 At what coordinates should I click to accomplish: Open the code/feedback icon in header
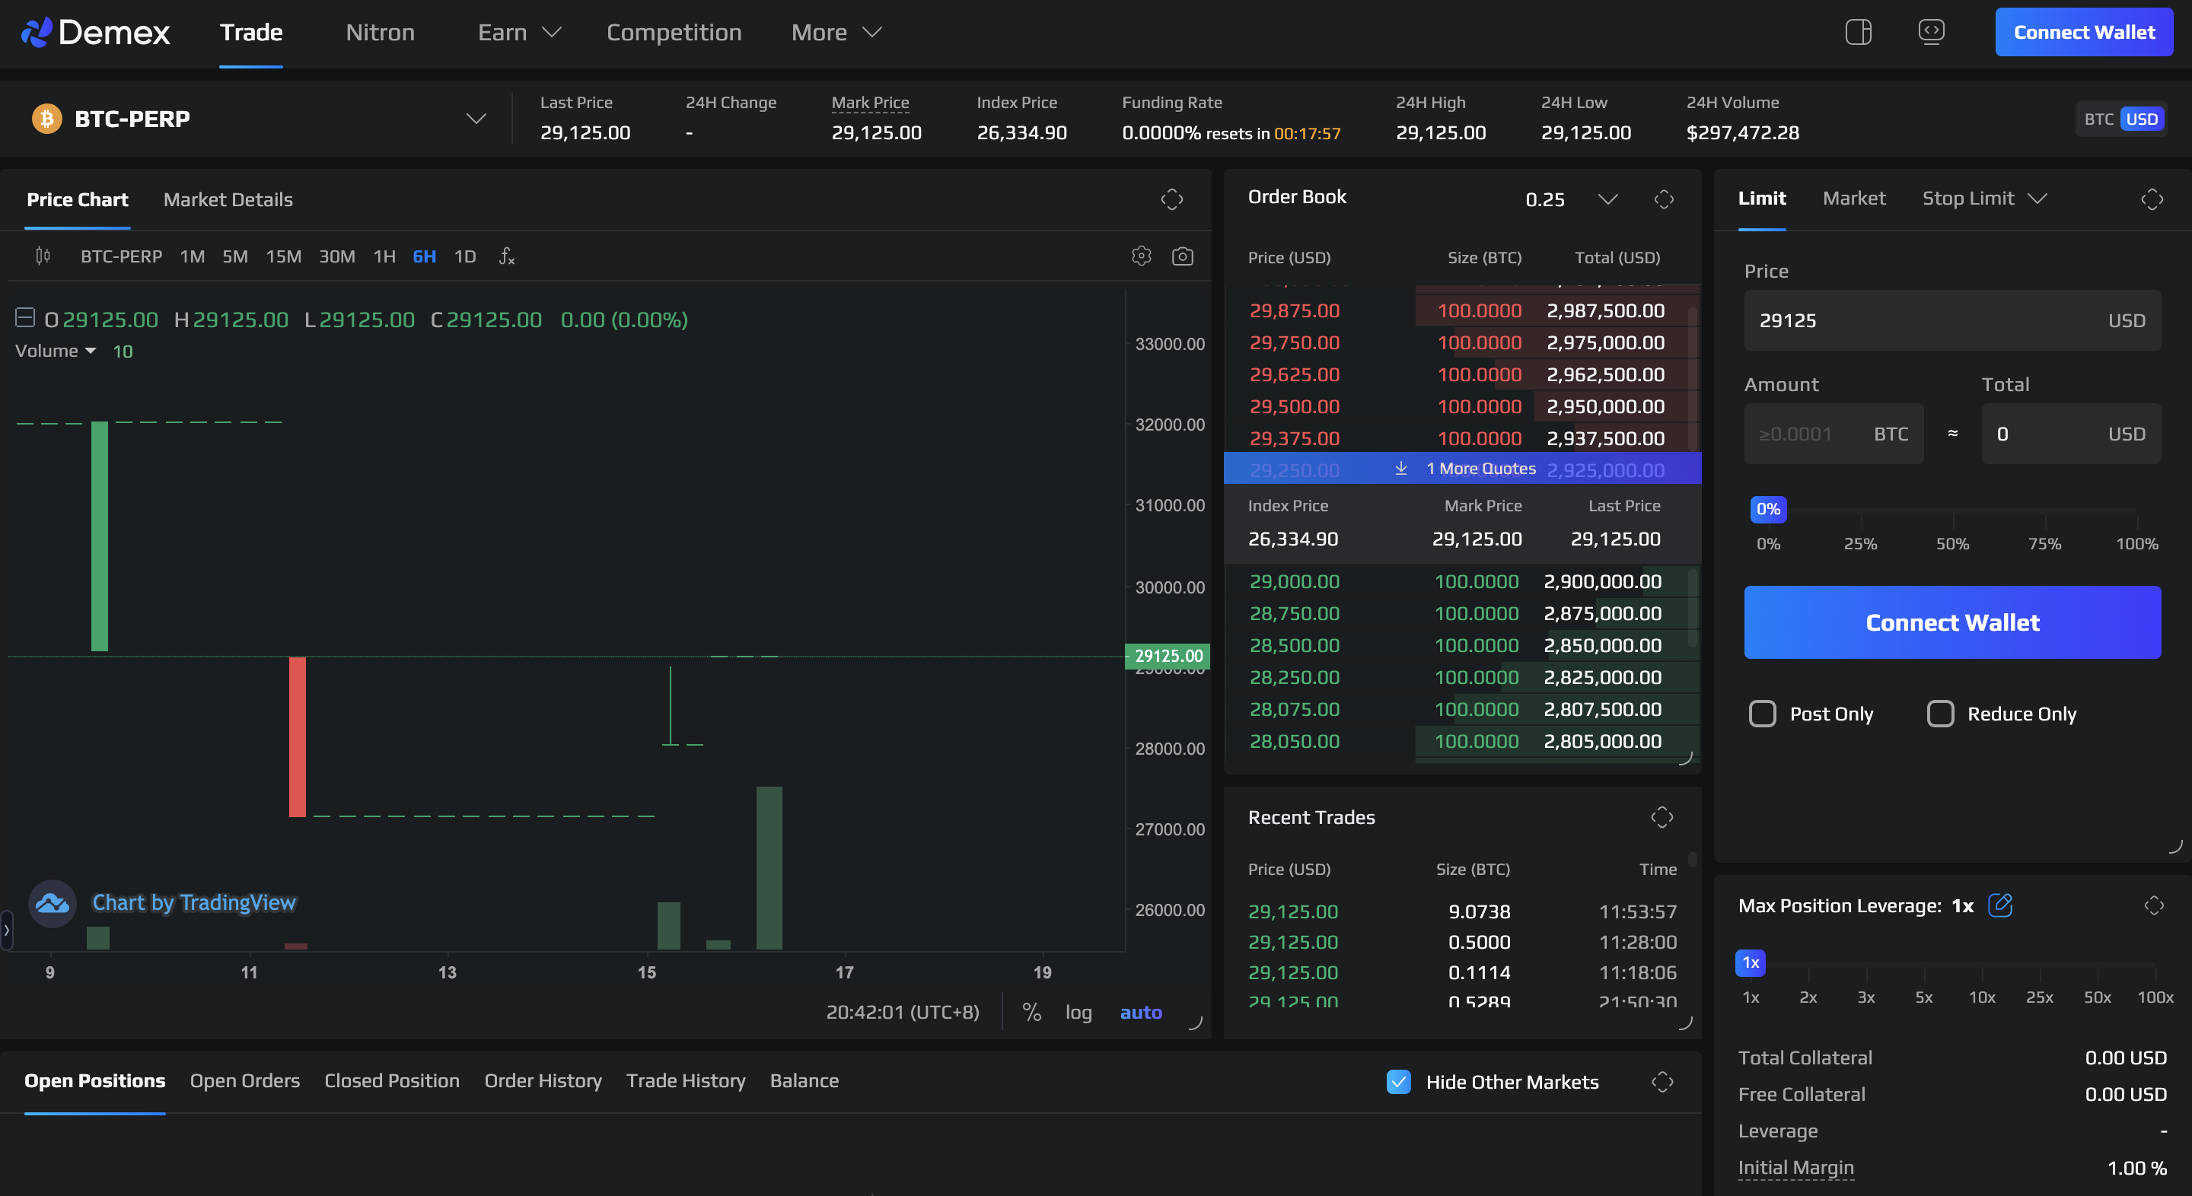[1931, 32]
